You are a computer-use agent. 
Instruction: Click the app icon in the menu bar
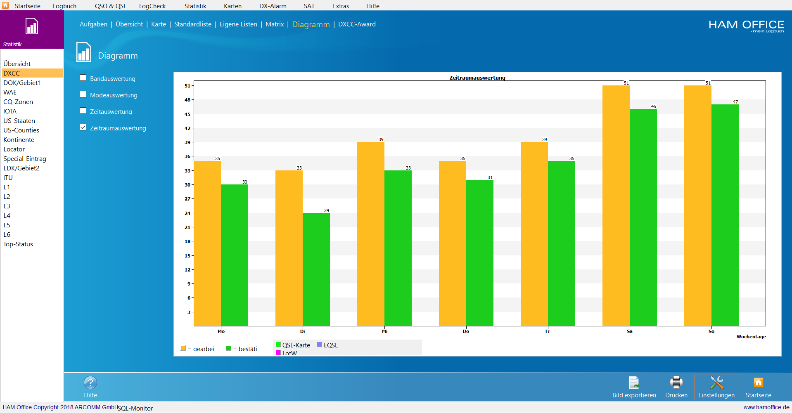click(5, 5)
